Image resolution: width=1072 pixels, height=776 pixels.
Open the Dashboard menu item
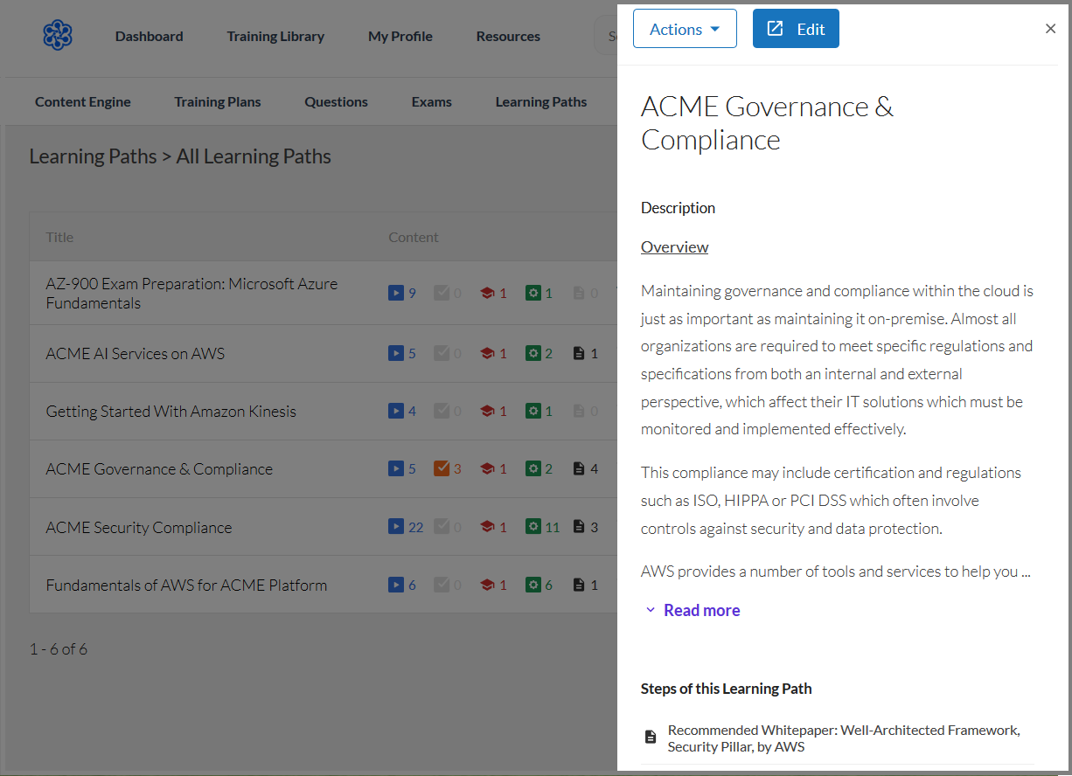point(150,36)
